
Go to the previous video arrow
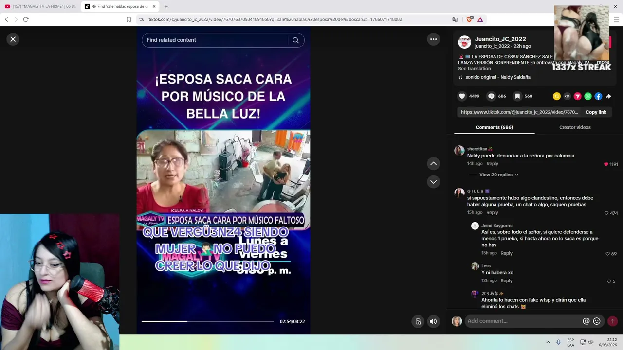[x=433, y=164]
